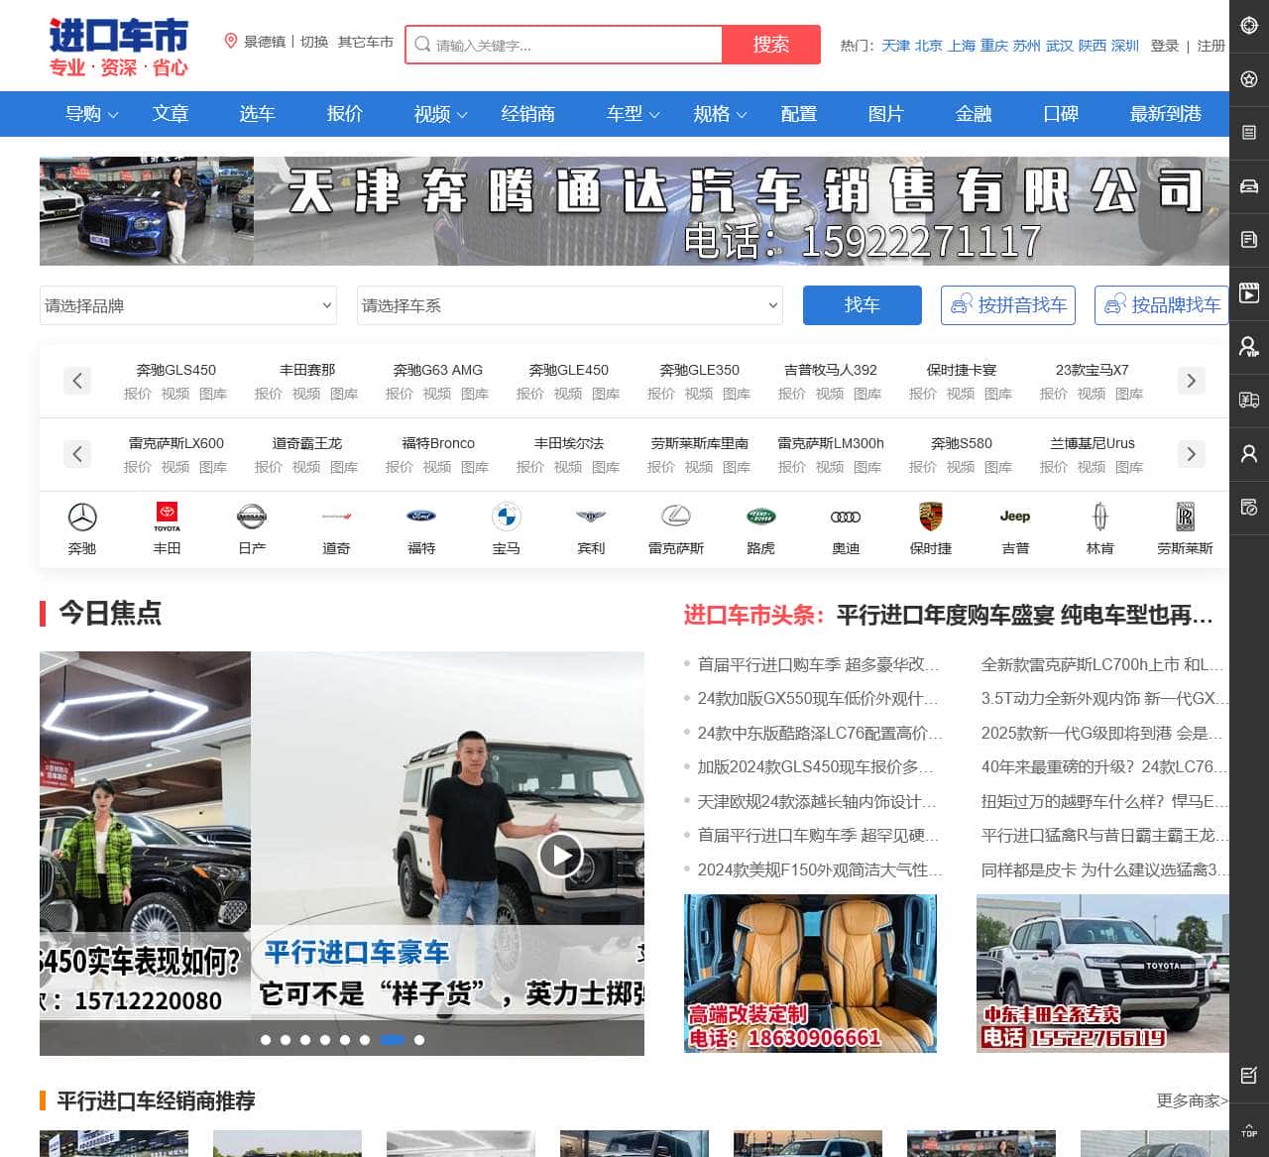The height and width of the screenshot is (1157, 1269).
Task: Select the 保时捷 brand logo
Action: coord(930,517)
